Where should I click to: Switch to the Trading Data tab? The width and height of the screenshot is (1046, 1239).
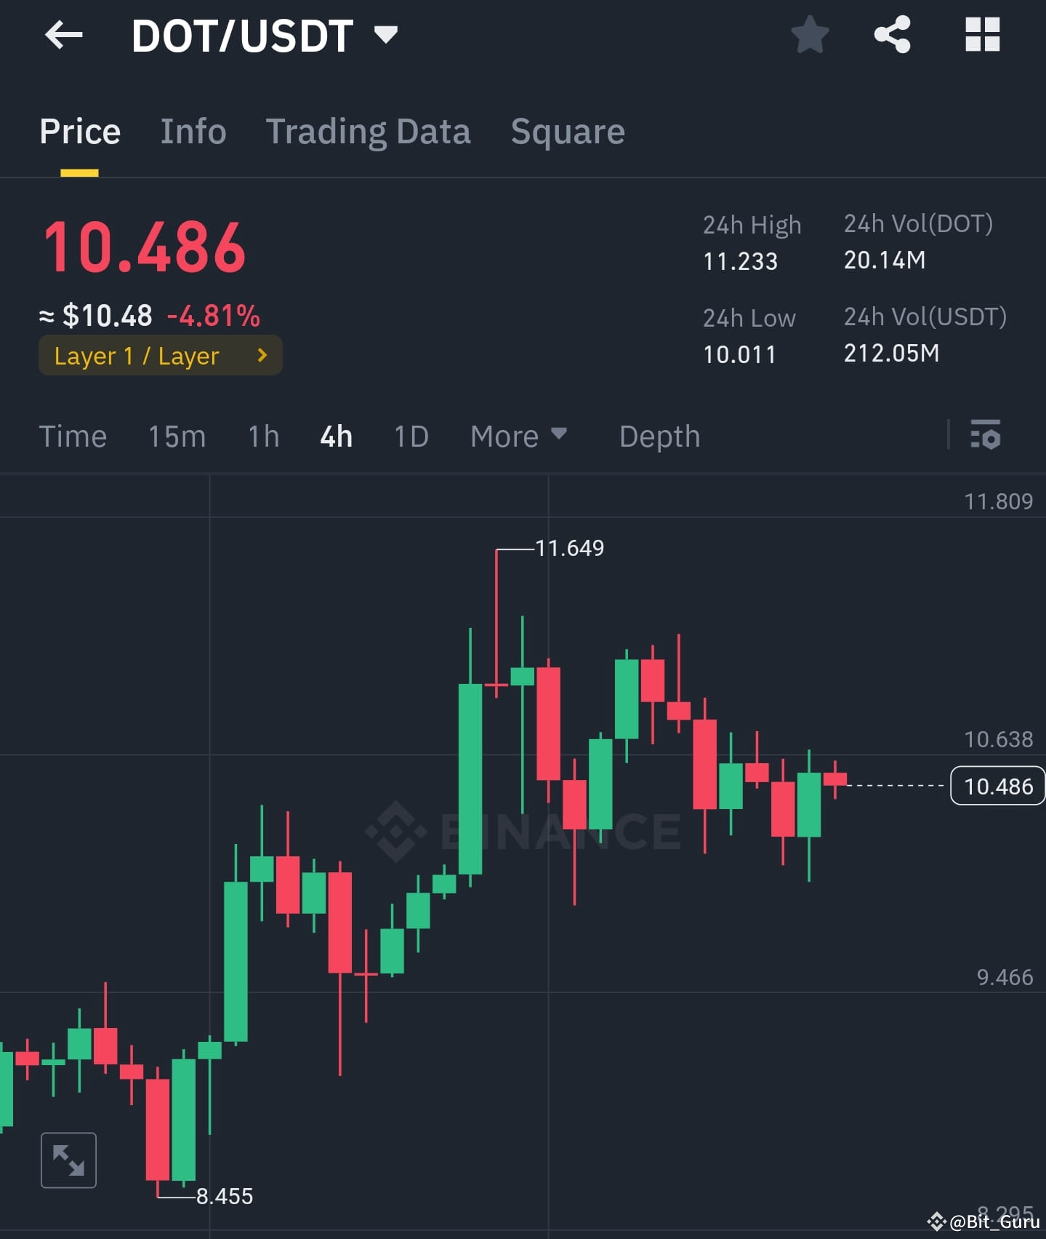coord(369,131)
